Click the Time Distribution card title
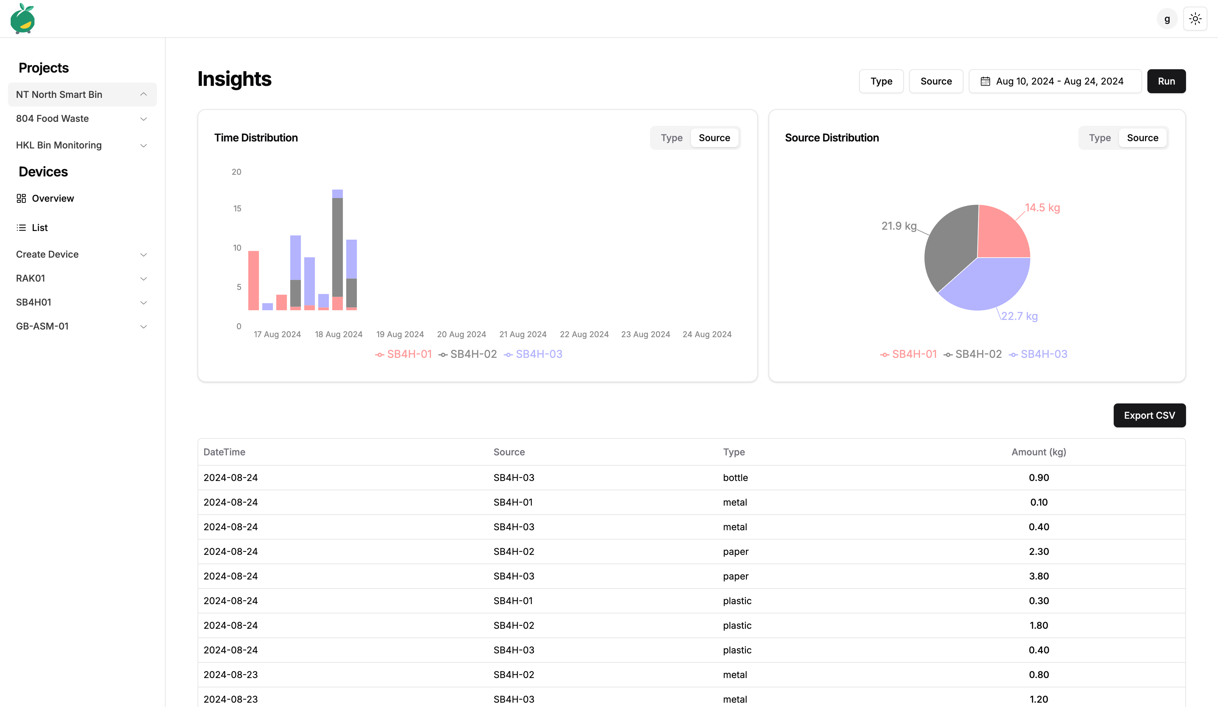1218x707 pixels. tap(256, 137)
